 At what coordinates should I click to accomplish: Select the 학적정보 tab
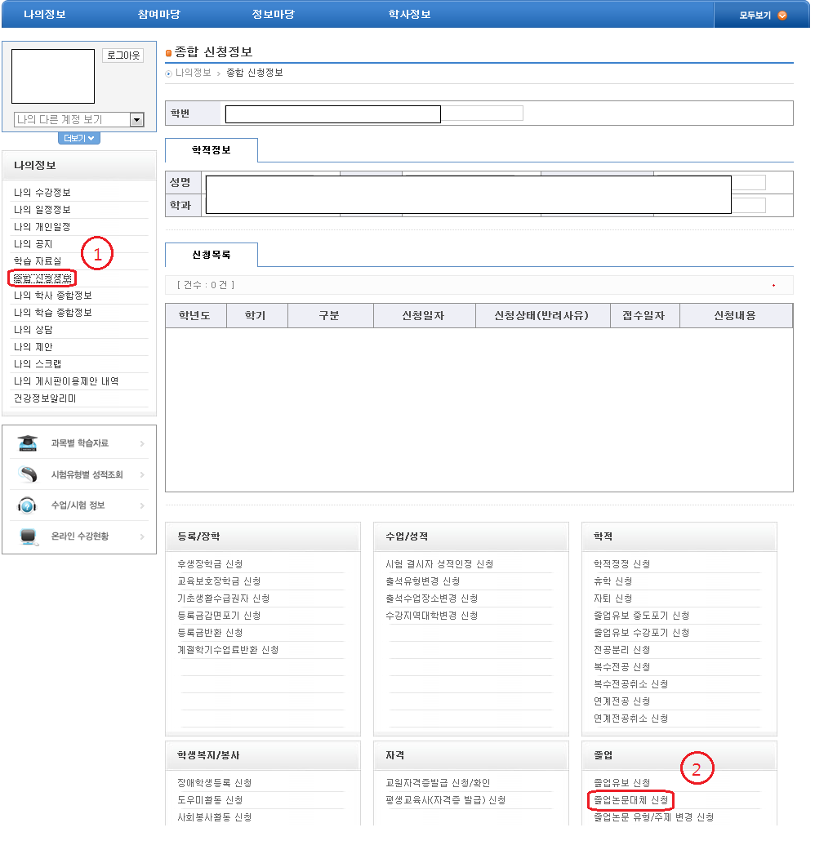(x=212, y=150)
